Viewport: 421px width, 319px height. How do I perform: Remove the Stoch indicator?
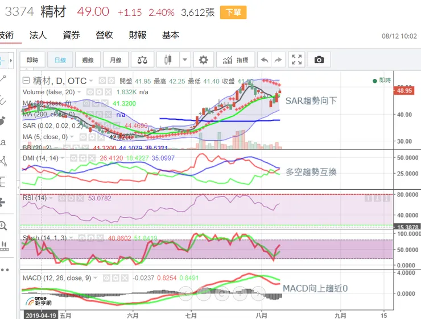point(100,238)
